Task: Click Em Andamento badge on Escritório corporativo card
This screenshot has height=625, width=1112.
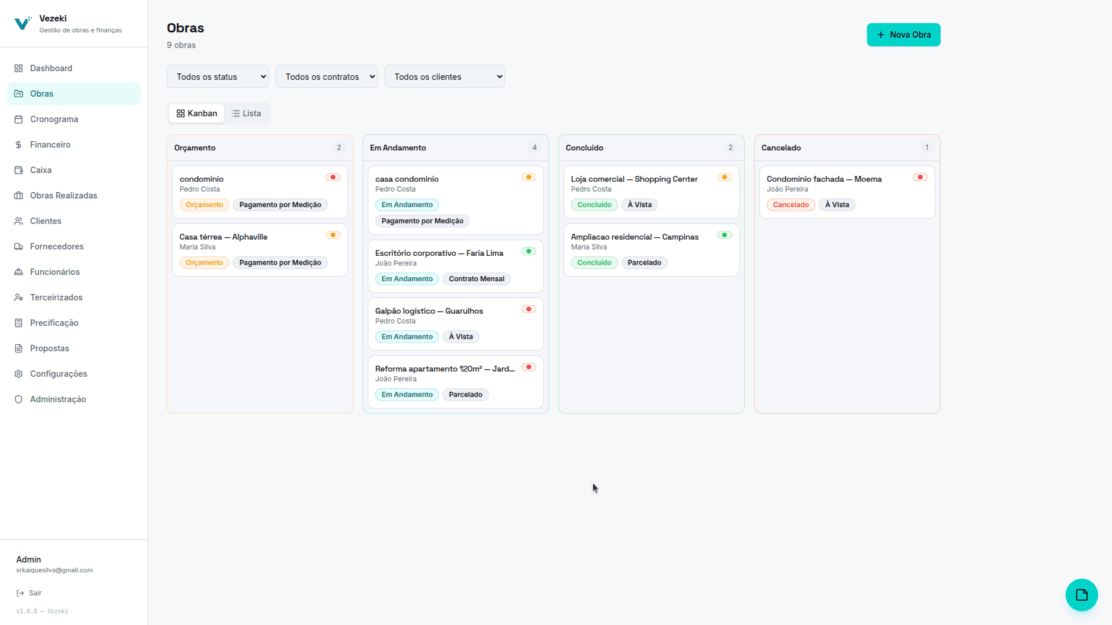Action: click(x=407, y=279)
